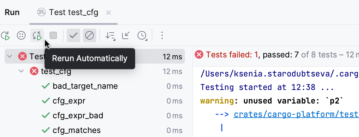Toggle Rerun Automatically button
This screenshot has width=359, height=137.
click(x=37, y=36)
